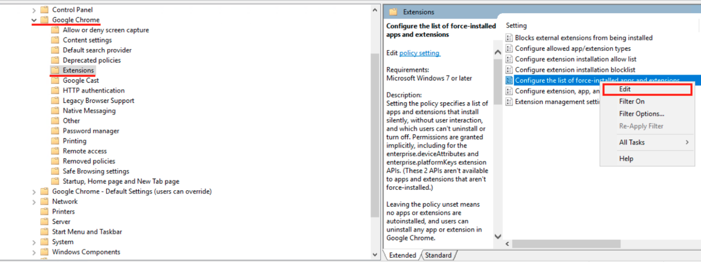Image resolution: width=701 pixels, height=262 pixels.
Task: Select Startup, Home page and New Tab page
Action: [121, 181]
